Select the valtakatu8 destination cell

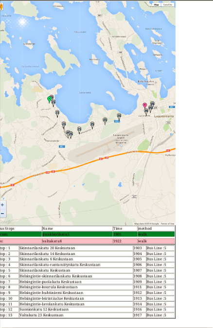77,241
